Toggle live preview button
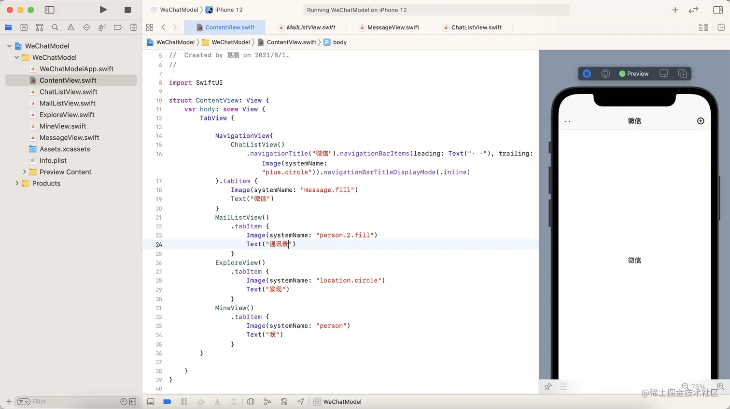Viewport: 730px width, 409px height. tap(587, 74)
